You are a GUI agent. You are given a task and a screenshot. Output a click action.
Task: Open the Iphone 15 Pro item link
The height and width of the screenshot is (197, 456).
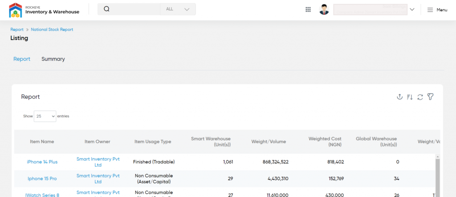[x=42, y=179]
